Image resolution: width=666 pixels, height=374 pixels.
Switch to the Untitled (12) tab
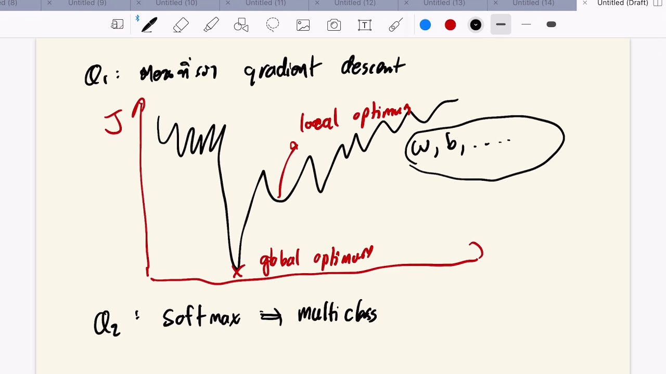pyautogui.click(x=355, y=3)
